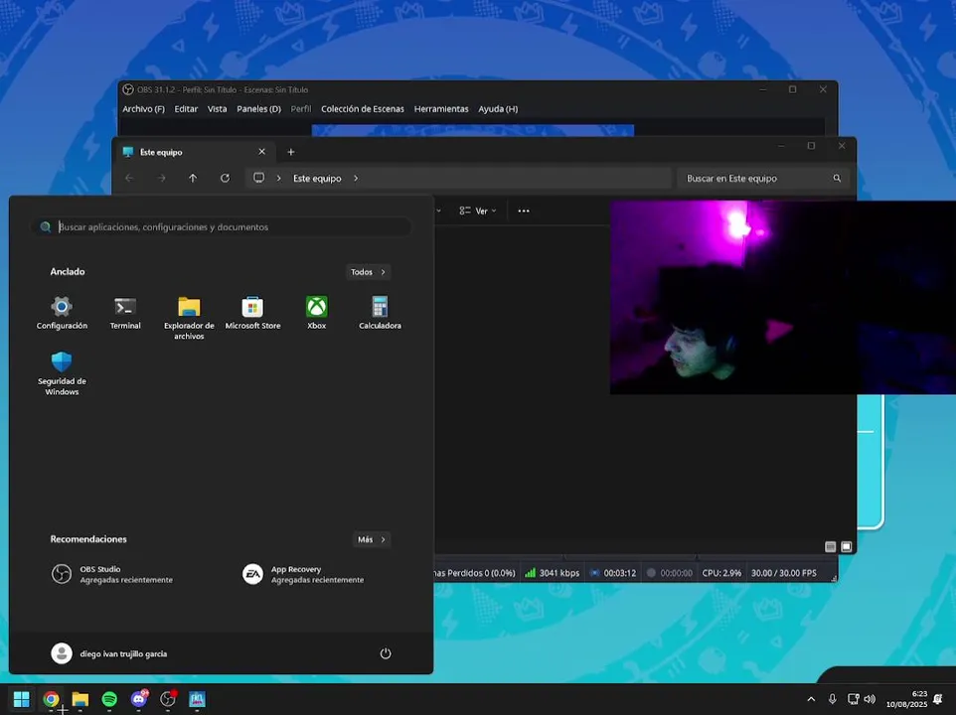Focus the Buscar en Este equipo field
Screen dimensions: 956x715
tap(763, 179)
